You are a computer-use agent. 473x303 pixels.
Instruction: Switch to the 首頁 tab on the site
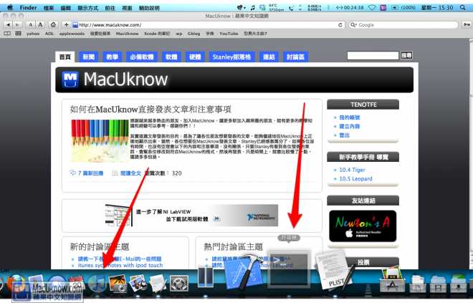(x=64, y=57)
